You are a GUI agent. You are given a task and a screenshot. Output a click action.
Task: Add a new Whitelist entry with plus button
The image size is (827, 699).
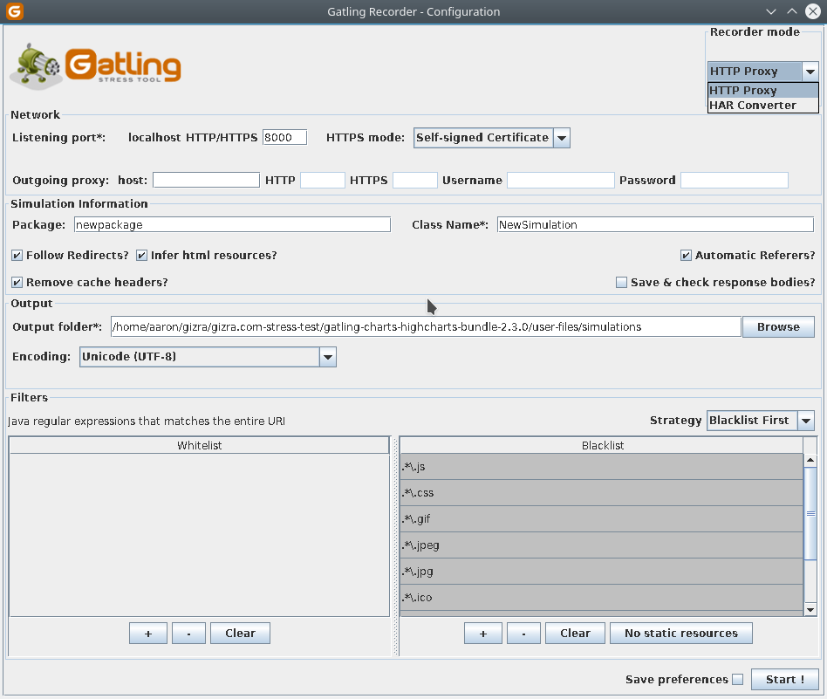coord(147,633)
